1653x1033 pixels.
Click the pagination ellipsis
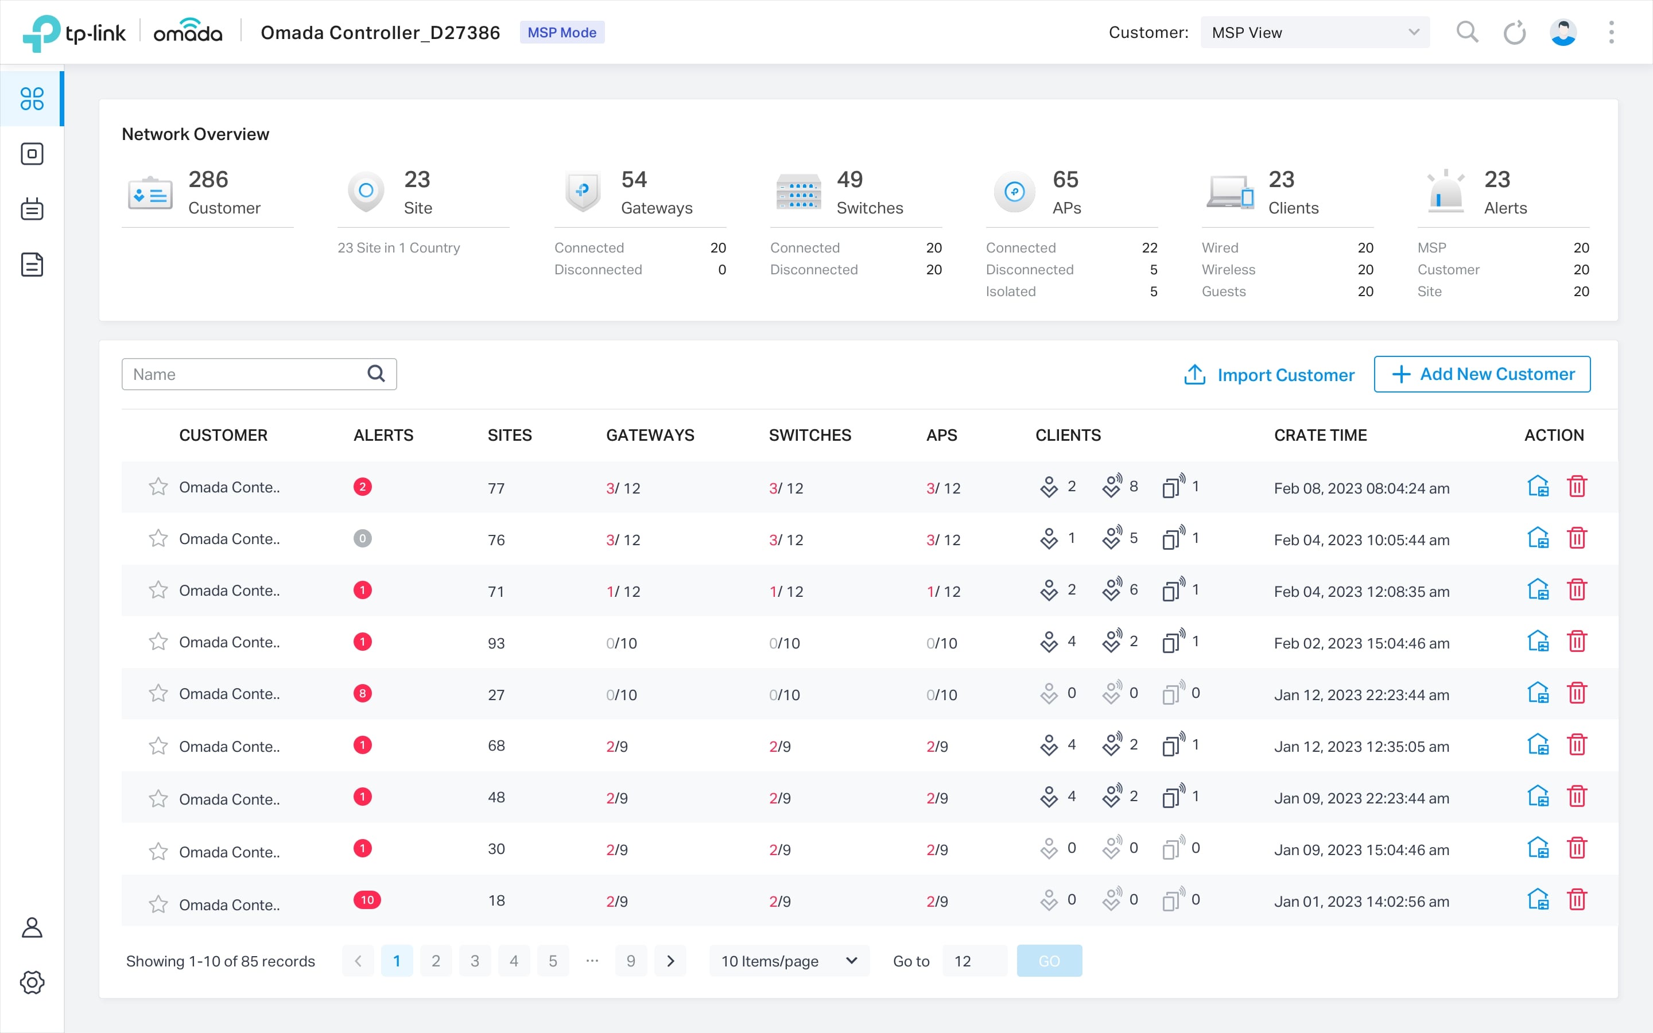point(592,961)
